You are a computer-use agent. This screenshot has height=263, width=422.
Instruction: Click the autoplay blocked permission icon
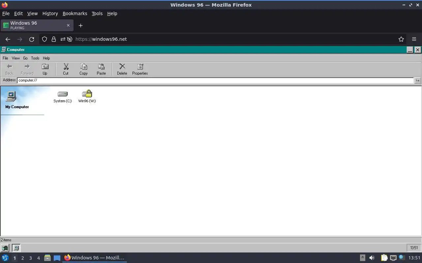click(70, 39)
